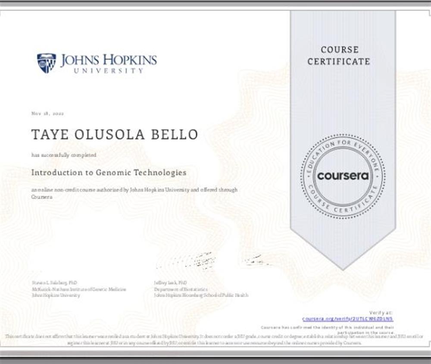Click the "This certificate does not affirm" disclaimer
The width and height of the screenshot is (431, 364).
click(214, 340)
